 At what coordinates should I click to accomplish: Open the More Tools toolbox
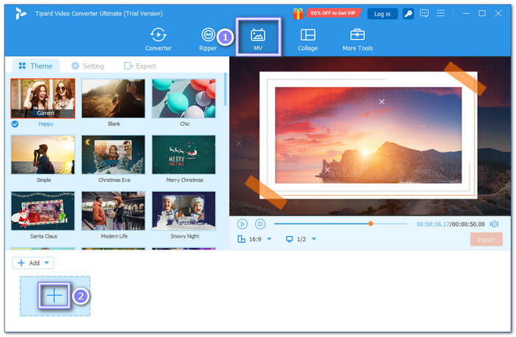pyautogui.click(x=358, y=40)
